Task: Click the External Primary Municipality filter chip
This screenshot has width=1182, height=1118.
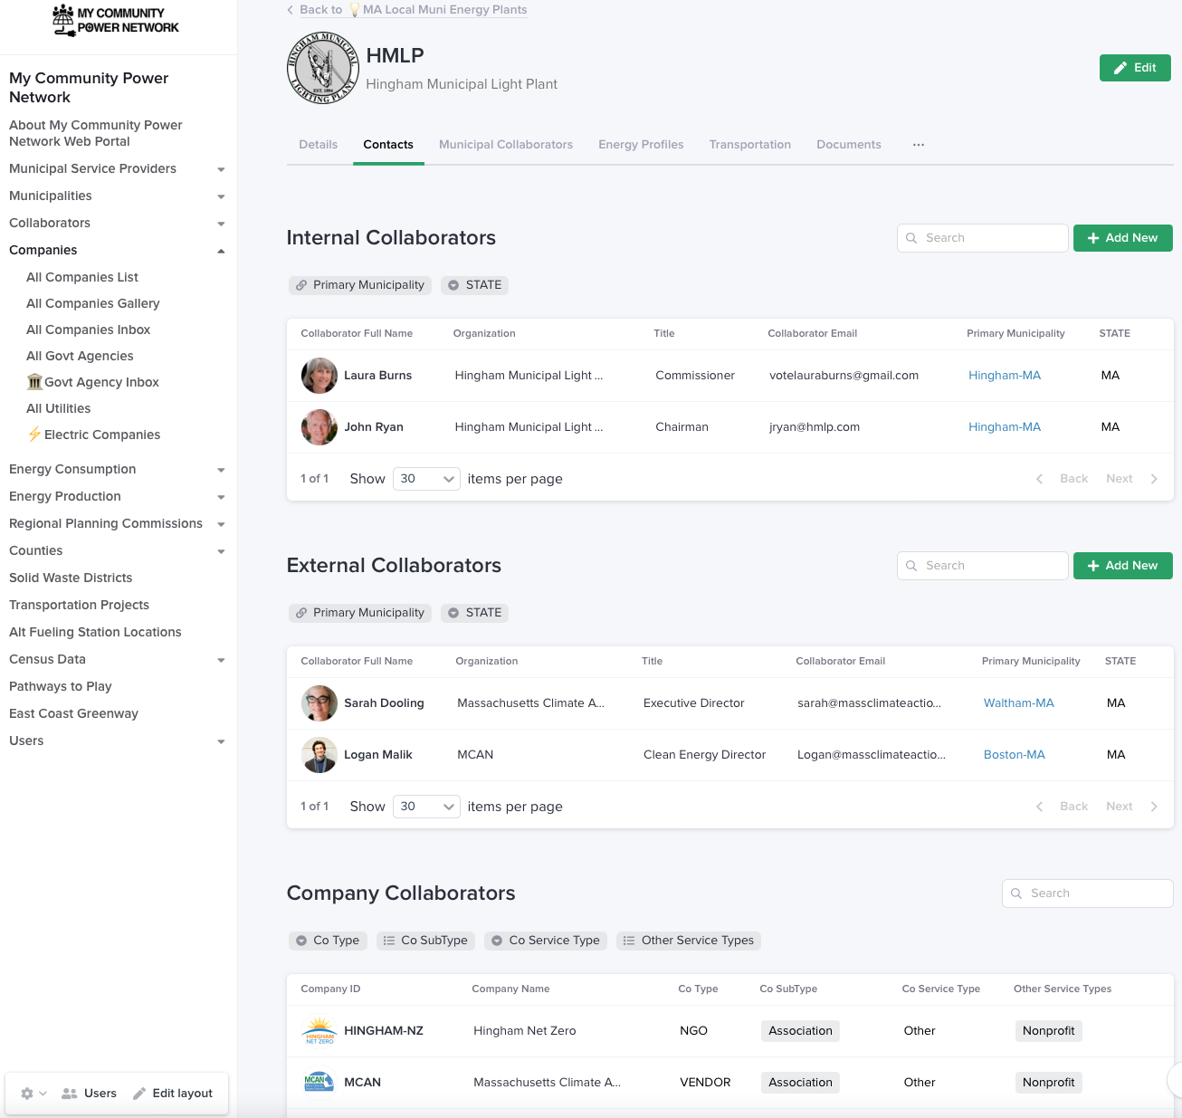Action: point(360,613)
